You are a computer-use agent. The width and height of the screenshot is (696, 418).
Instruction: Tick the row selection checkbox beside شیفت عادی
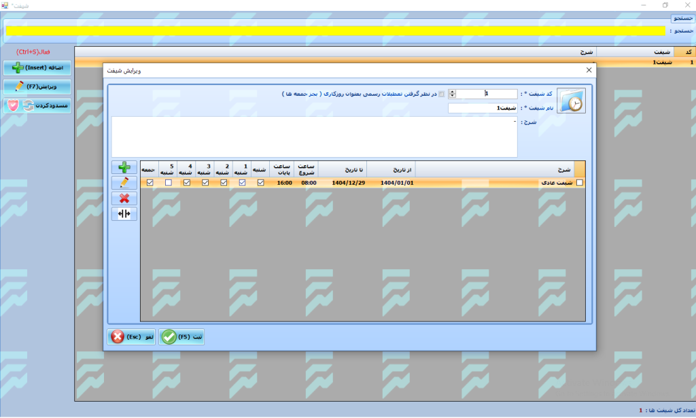(579, 182)
